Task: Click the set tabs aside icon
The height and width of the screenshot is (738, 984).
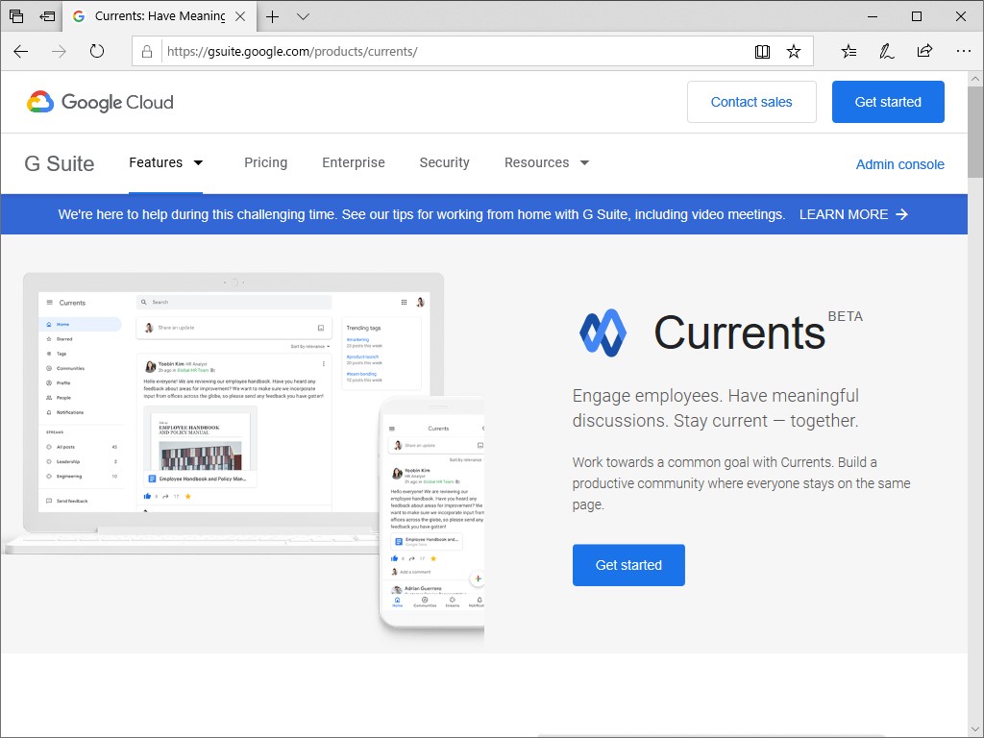Action: pyautogui.click(x=46, y=16)
